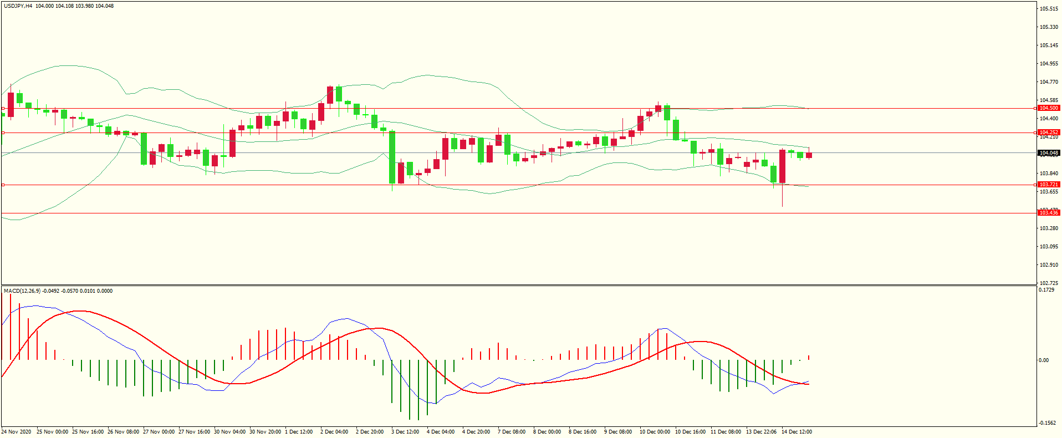The image size is (1062, 438).
Task: Click the 25 Nov 16:00 time label
Action: click(88, 432)
